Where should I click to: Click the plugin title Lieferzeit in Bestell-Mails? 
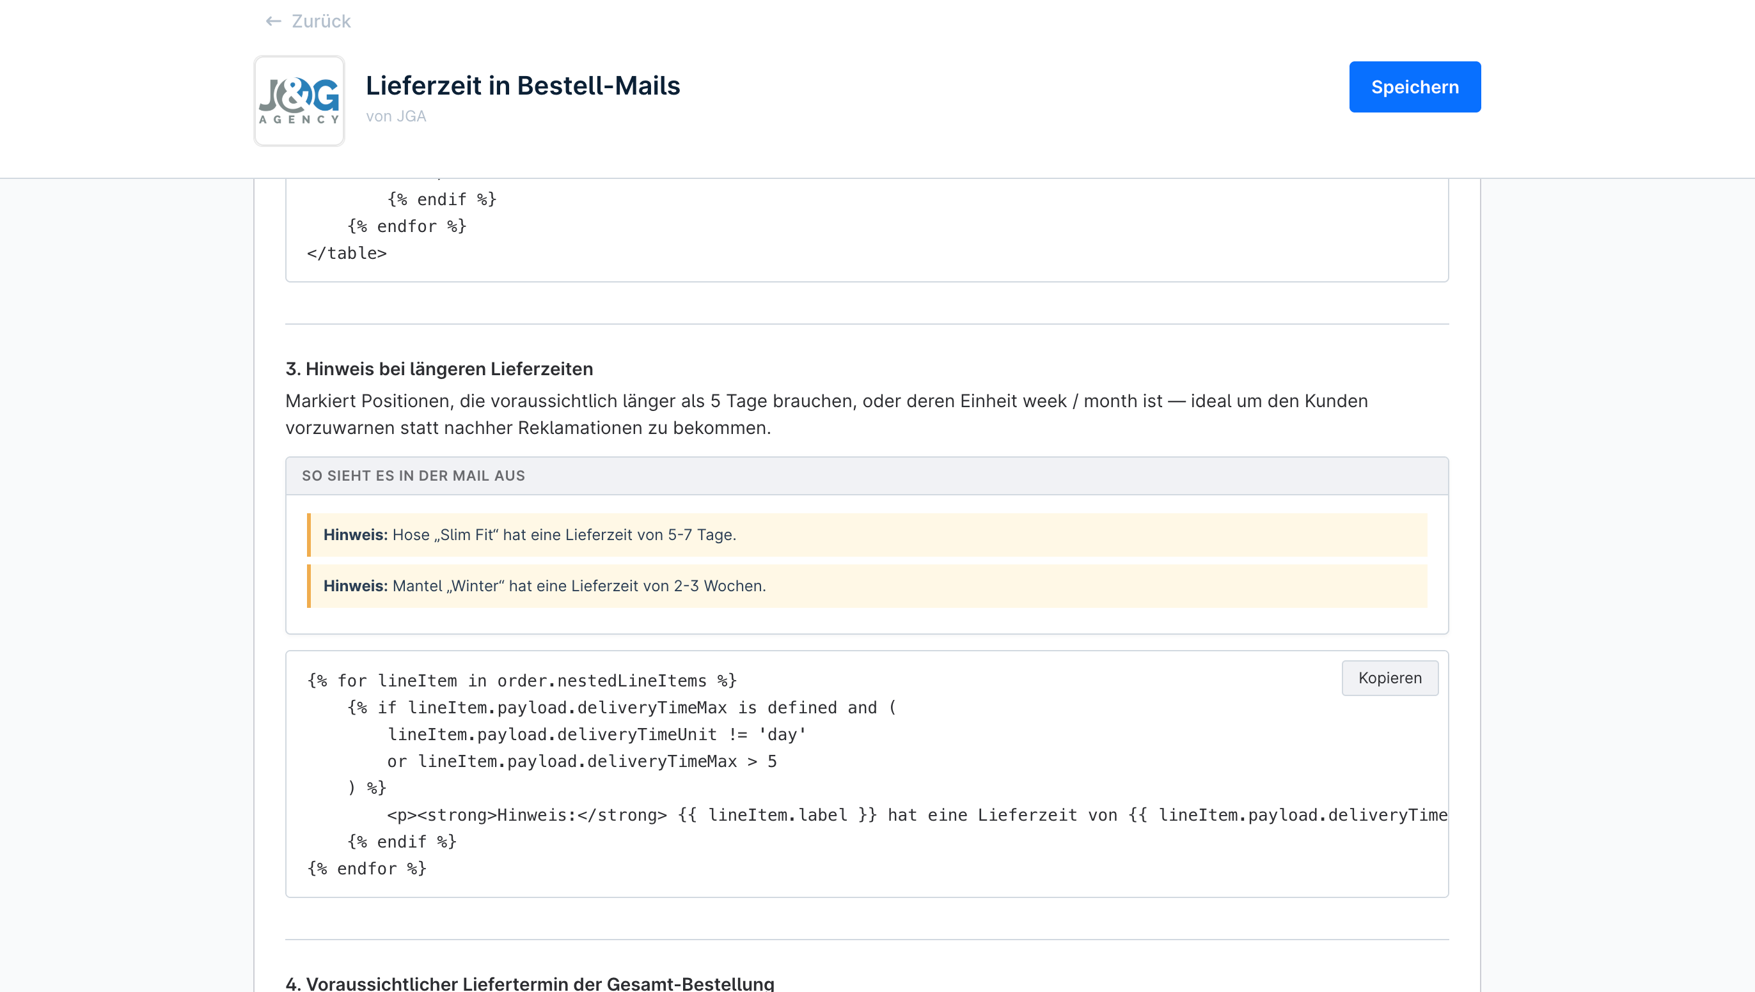click(523, 85)
